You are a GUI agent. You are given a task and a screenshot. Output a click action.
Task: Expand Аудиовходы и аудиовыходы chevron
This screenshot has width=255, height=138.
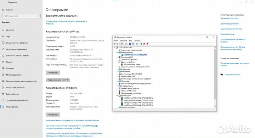[x=117, y=50]
